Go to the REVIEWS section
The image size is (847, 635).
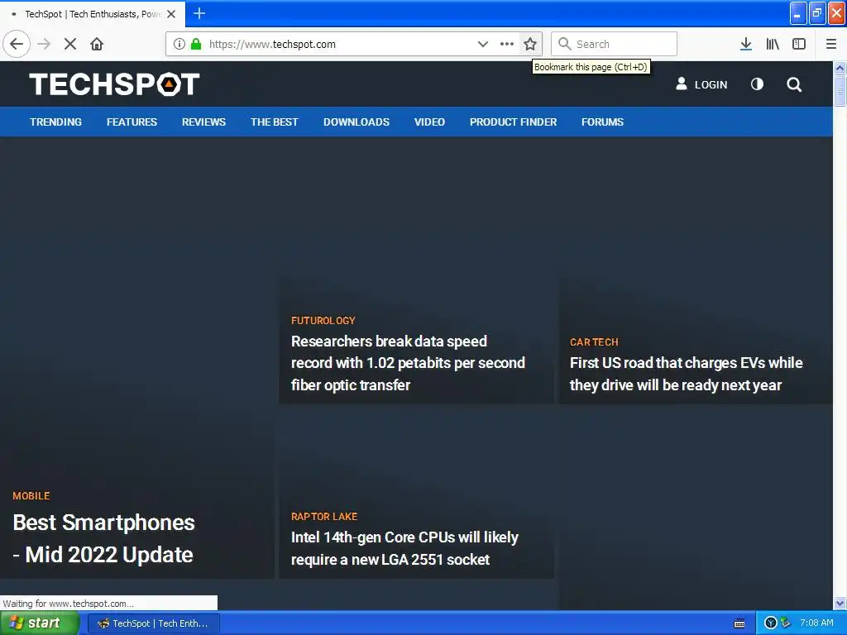click(x=203, y=122)
